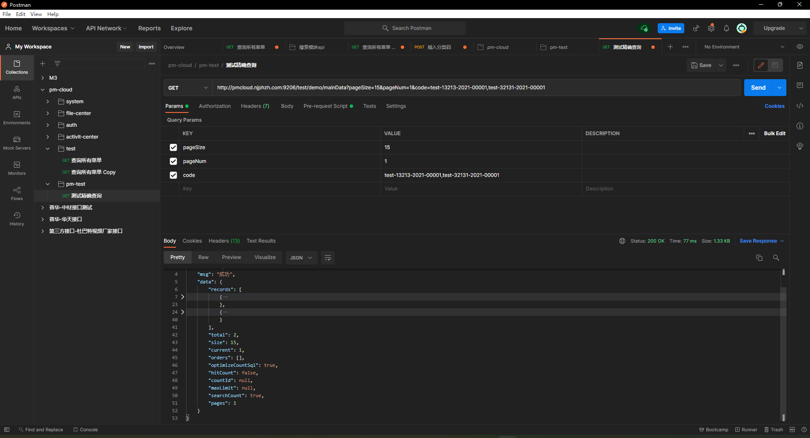The height and width of the screenshot is (438, 810).
Task: Switch to the Tests tab
Action: pyautogui.click(x=370, y=106)
